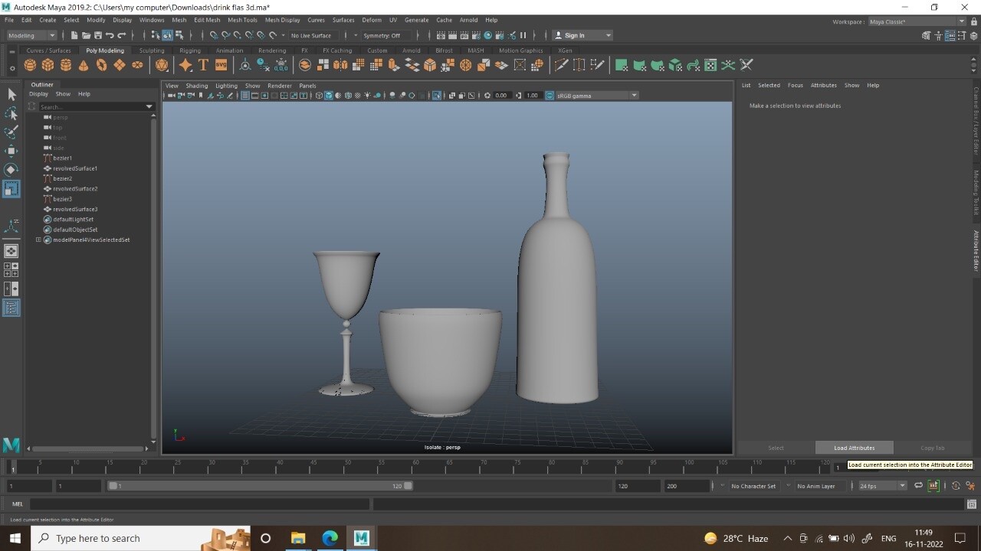Image resolution: width=981 pixels, height=551 pixels.
Task: Expand the modelPanel4ViewSelectedSet node
Action: tap(38, 240)
